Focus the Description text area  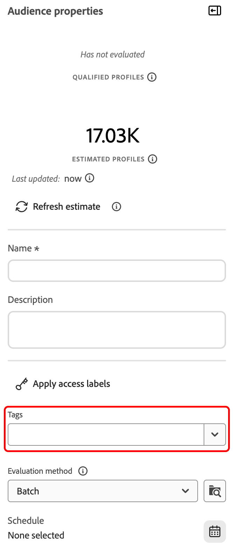(117, 330)
